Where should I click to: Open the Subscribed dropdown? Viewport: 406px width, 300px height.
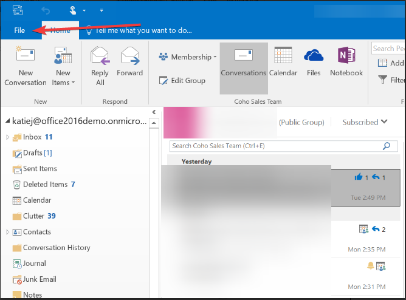(x=365, y=122)
